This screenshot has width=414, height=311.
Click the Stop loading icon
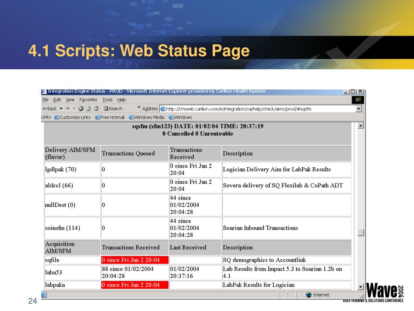(x=81, y=109)
